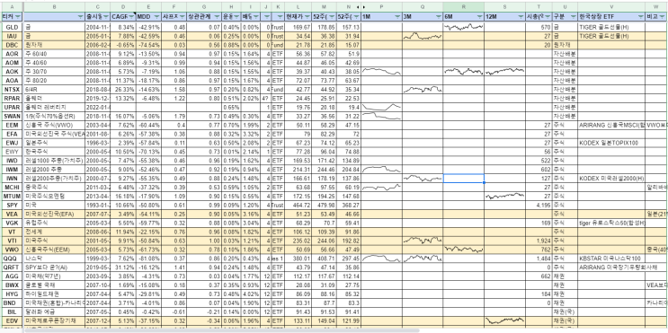The image size is (668, 333).
Task: Open the 한국상장 ETF filter dropdown
Action: (640, 16)
